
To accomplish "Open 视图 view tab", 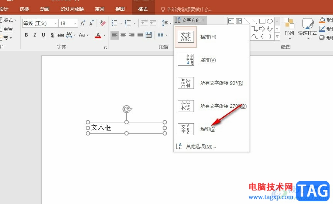I will point(120,9).
